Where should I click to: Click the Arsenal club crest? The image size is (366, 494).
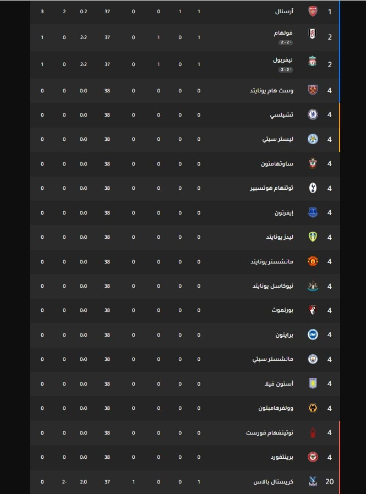pyautogui.click(x=313, y=12)
